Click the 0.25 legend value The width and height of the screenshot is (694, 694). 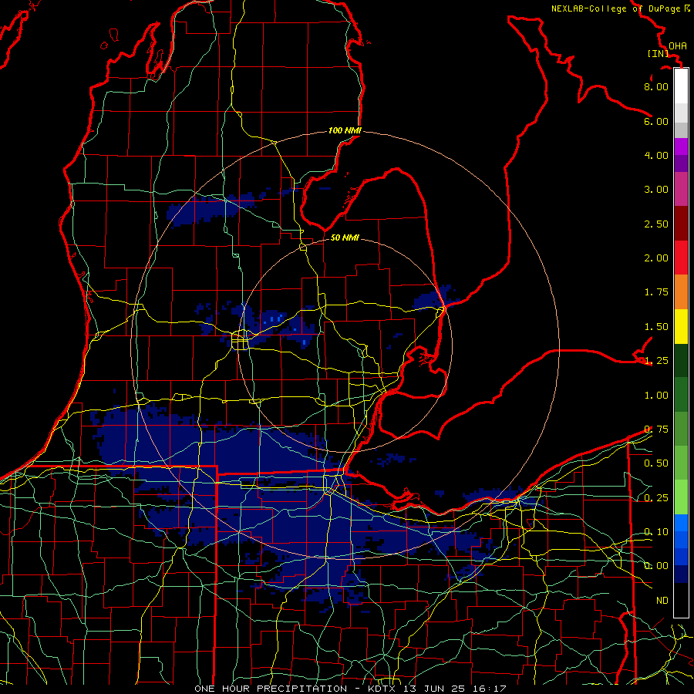[x=656, y=498]
